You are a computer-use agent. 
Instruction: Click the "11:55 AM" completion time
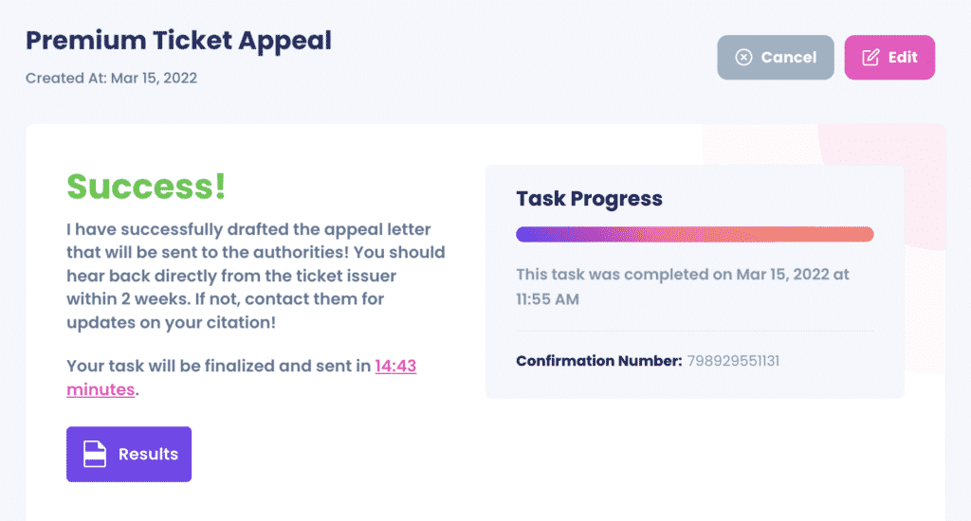[x=548, y=299]
